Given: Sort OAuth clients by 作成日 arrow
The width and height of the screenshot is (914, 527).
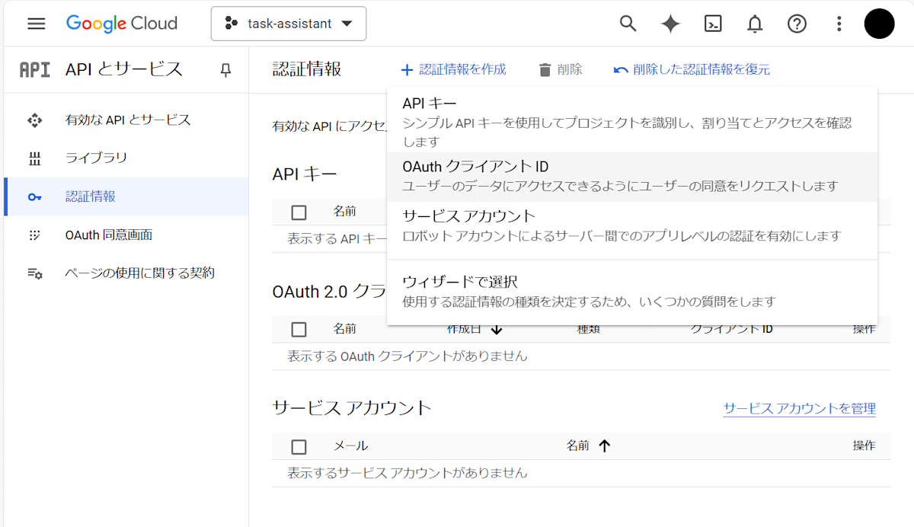Looking at the screenshot, I should (497, 330).
